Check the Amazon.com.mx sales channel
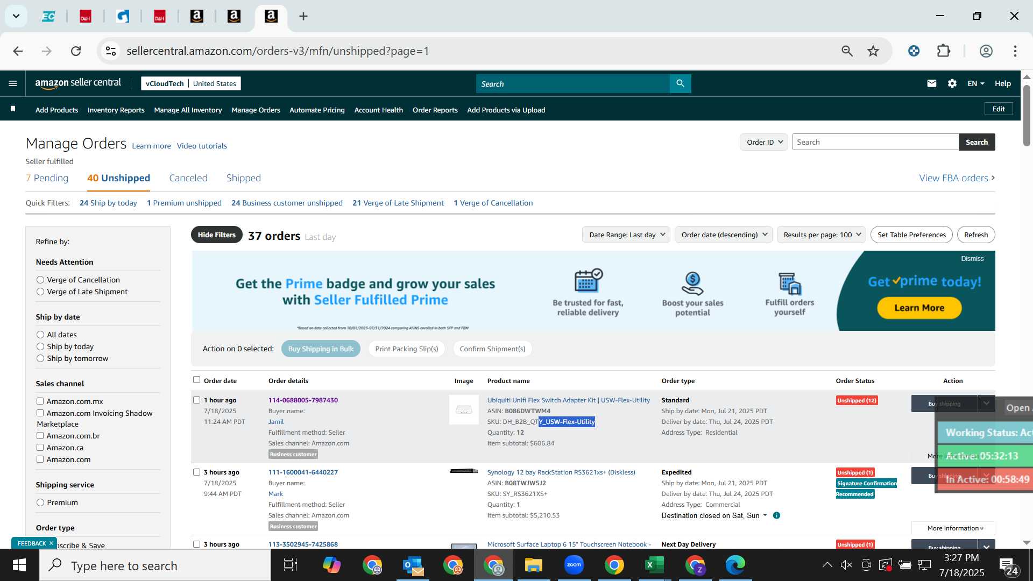 [x=40, y=401]
